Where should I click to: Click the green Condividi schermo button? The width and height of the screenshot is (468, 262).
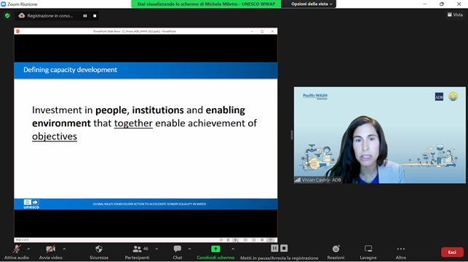pos(215,252)
